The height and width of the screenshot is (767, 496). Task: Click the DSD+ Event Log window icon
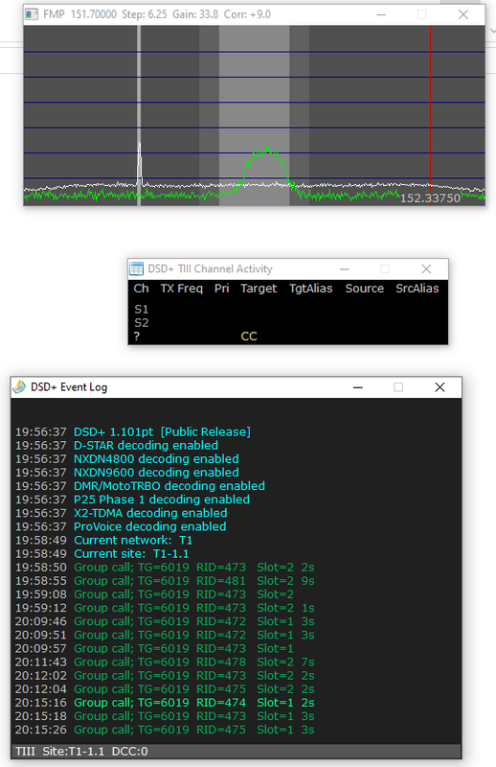pyautogui.click(x=19, y=387)
